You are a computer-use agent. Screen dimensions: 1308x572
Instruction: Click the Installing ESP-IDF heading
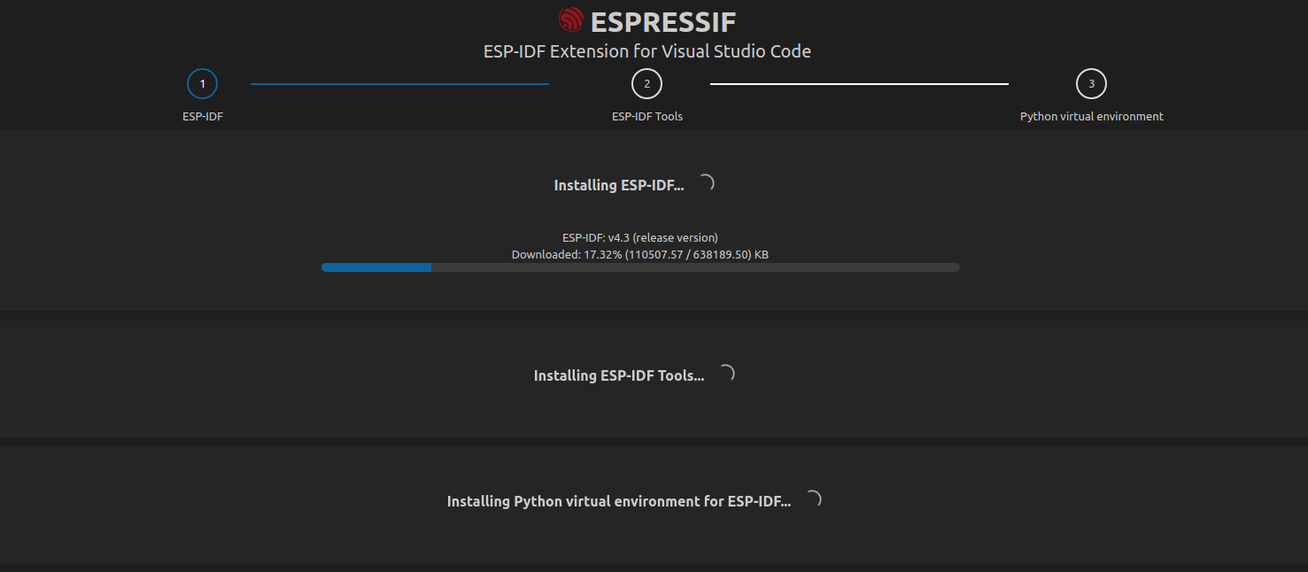619,185
